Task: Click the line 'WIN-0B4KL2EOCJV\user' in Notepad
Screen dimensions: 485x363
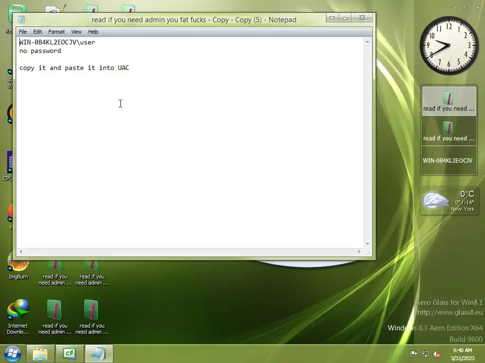Action: (57, 42)
